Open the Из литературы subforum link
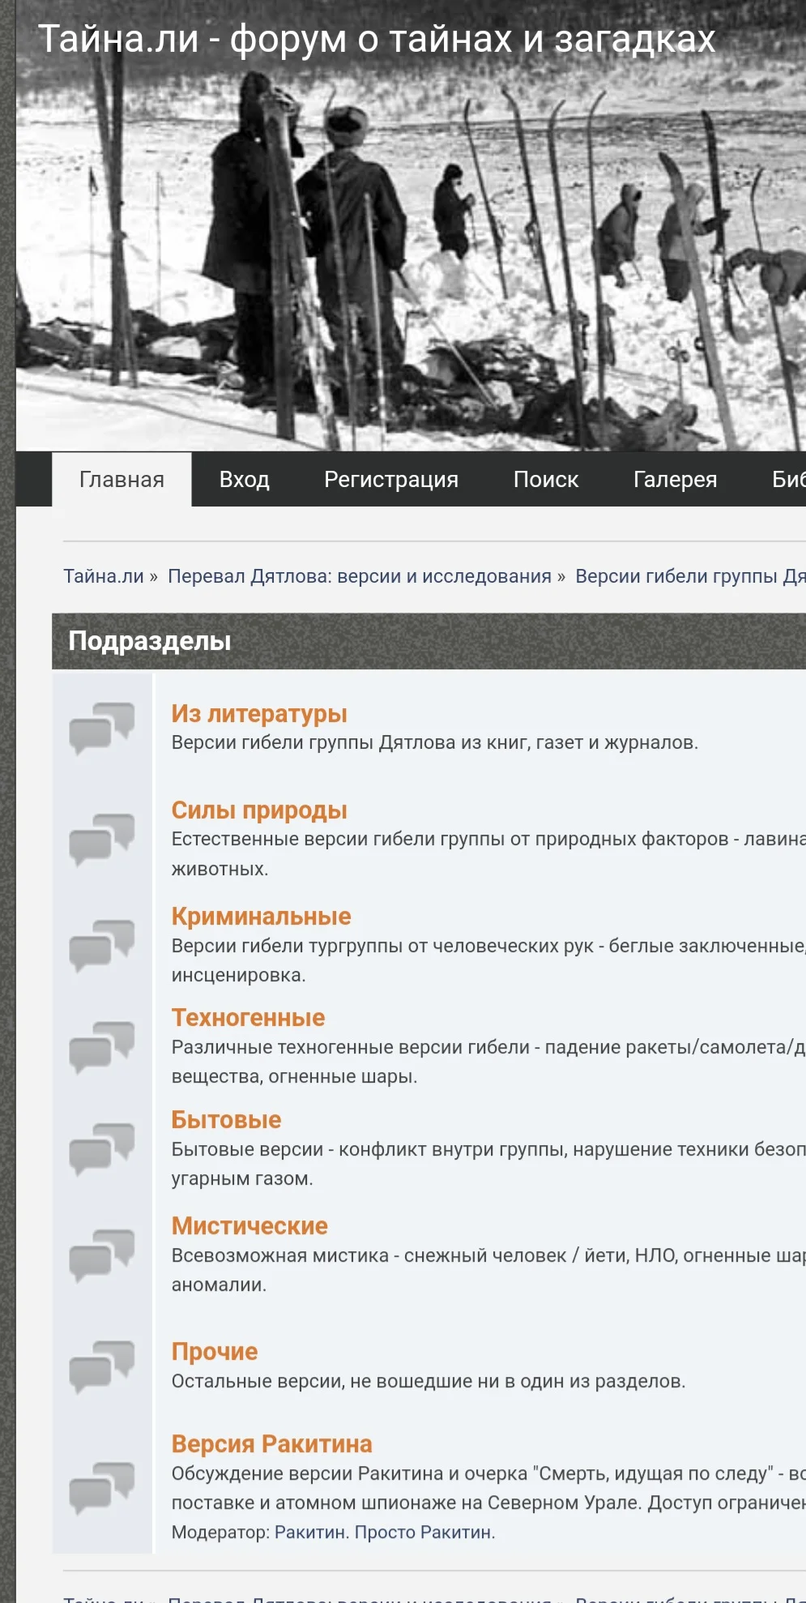The width and height of the screenshot is (806, 1603). click(258, 714)
